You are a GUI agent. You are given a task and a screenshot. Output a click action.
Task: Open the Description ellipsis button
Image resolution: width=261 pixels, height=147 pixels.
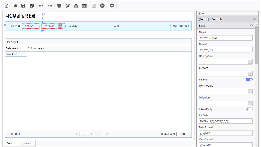click(x=250, y=62)
